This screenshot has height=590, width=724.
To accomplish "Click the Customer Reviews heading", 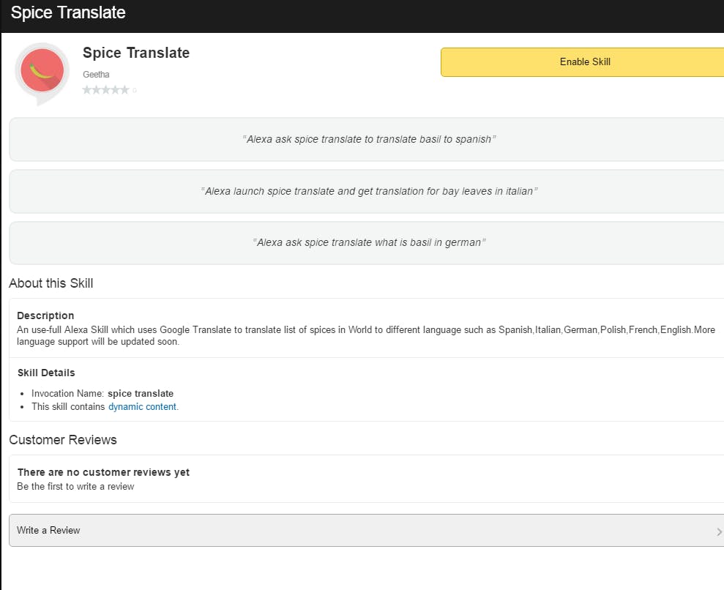I will coord(63,440).
